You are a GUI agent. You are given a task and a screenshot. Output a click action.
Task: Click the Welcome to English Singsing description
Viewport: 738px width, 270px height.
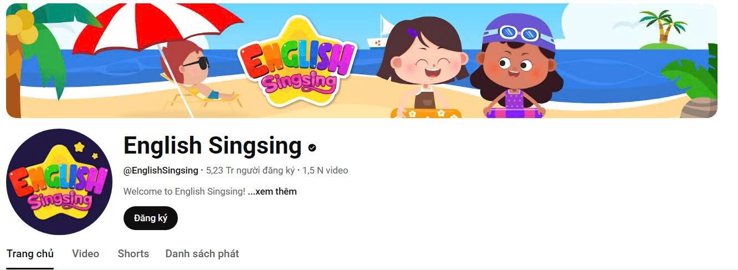tap(184, 192)
